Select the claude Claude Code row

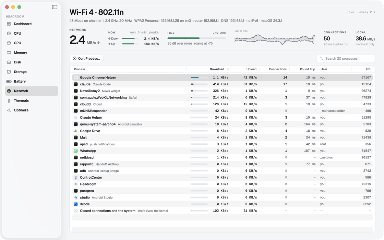point(223,84)
